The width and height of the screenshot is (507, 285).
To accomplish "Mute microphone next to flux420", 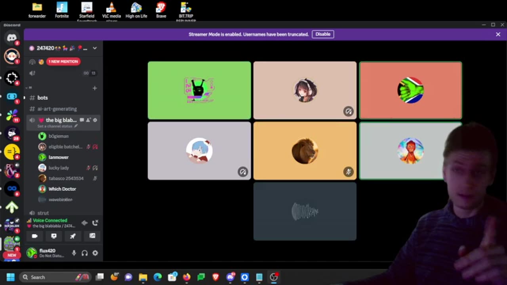I will [74, 253].
